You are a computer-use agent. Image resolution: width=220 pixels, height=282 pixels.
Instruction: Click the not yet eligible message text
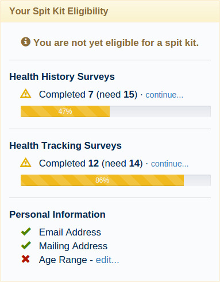click(116, 43)
